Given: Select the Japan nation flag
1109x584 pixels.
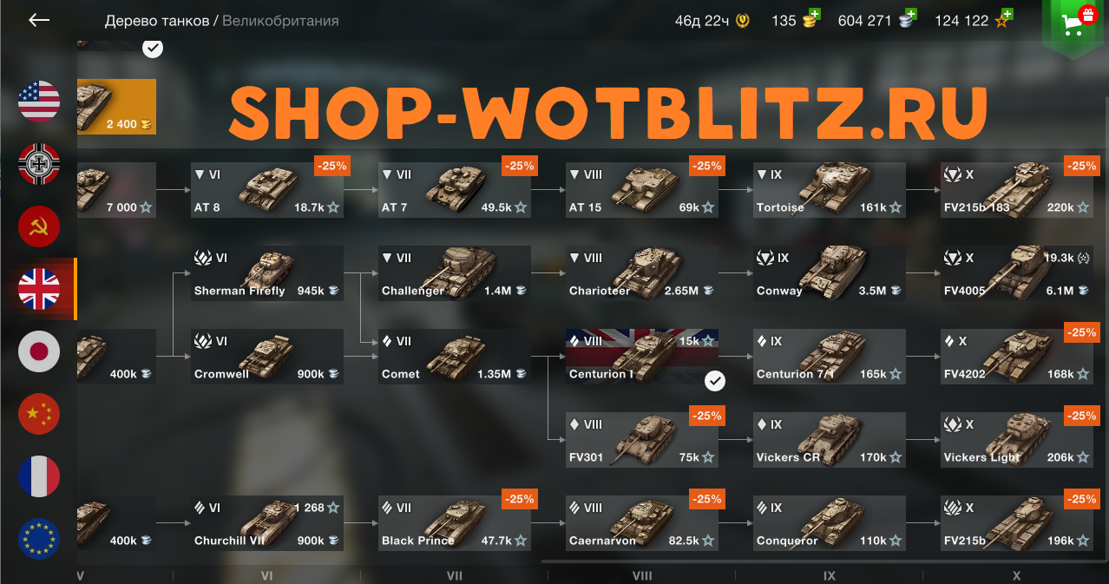Looking at the screenshot, I should point(39,351).
